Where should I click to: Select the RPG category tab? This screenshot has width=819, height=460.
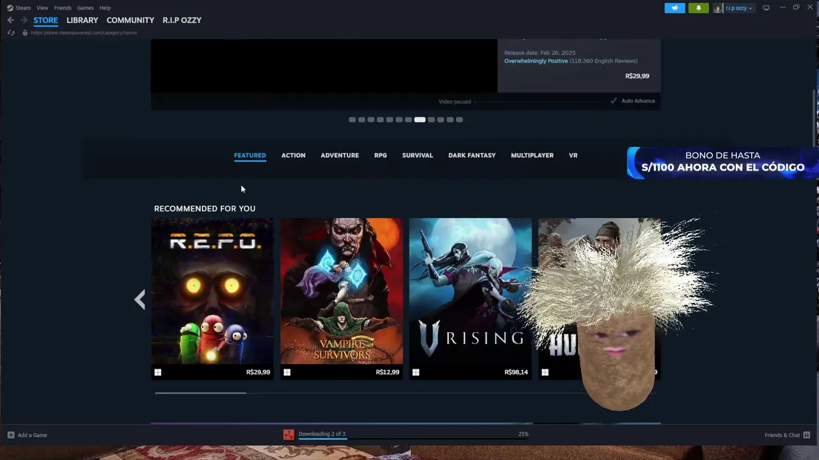coord(381,155)
